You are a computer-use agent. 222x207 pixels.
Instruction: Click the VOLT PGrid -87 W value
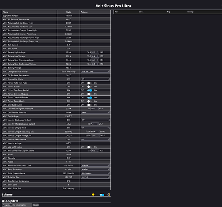(68, 154)
